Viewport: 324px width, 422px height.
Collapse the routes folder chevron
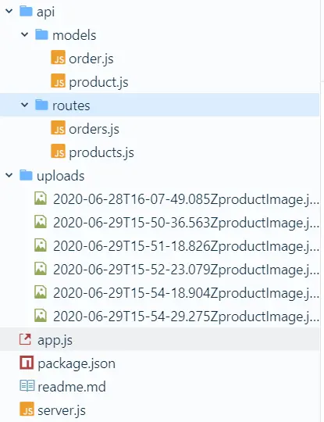point(25,105)
